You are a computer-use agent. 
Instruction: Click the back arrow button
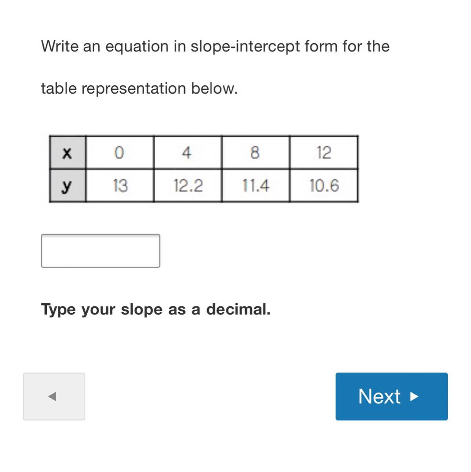pos(54,396)
